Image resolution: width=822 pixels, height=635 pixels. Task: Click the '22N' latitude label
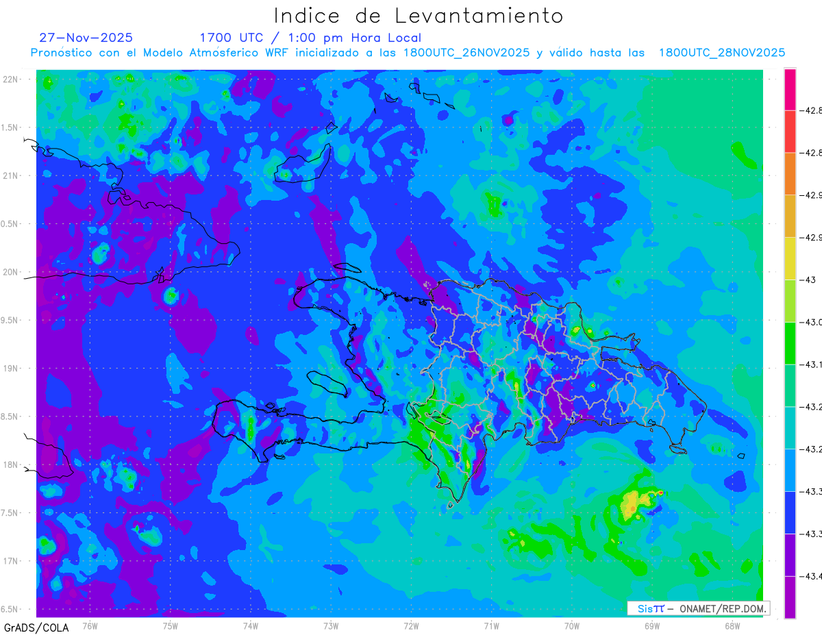tap(12, 79)
